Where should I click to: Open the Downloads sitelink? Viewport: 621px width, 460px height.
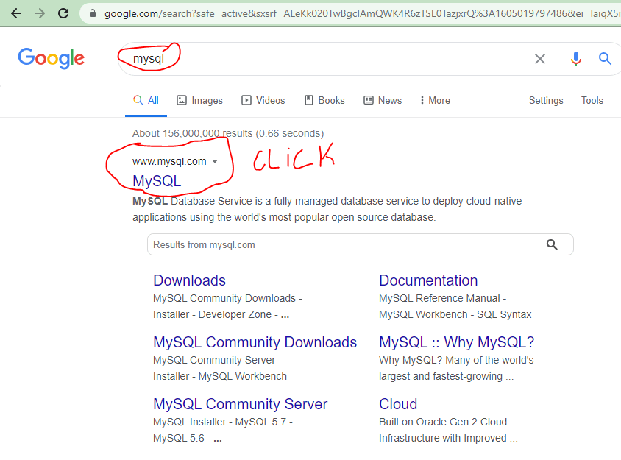pos(189,280)
